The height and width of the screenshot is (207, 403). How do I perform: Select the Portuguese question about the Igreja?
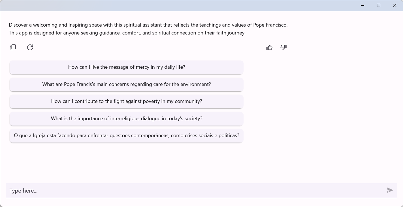tap(126, 136)
